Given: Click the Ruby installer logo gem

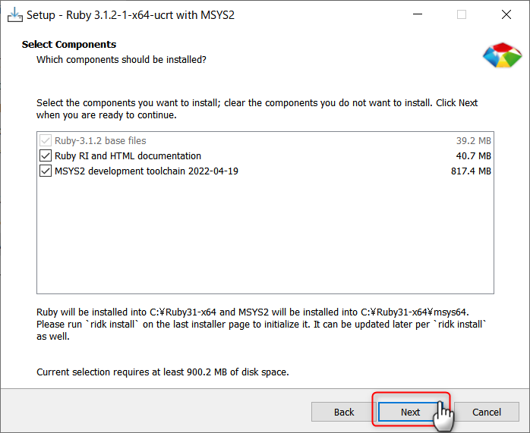Looking at the screenshot, I should [x=502, y=55].
